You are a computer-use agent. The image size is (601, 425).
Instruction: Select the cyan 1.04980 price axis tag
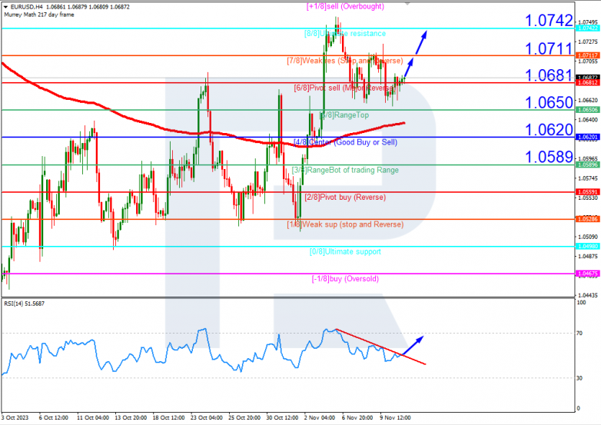(x=588, y=246)
